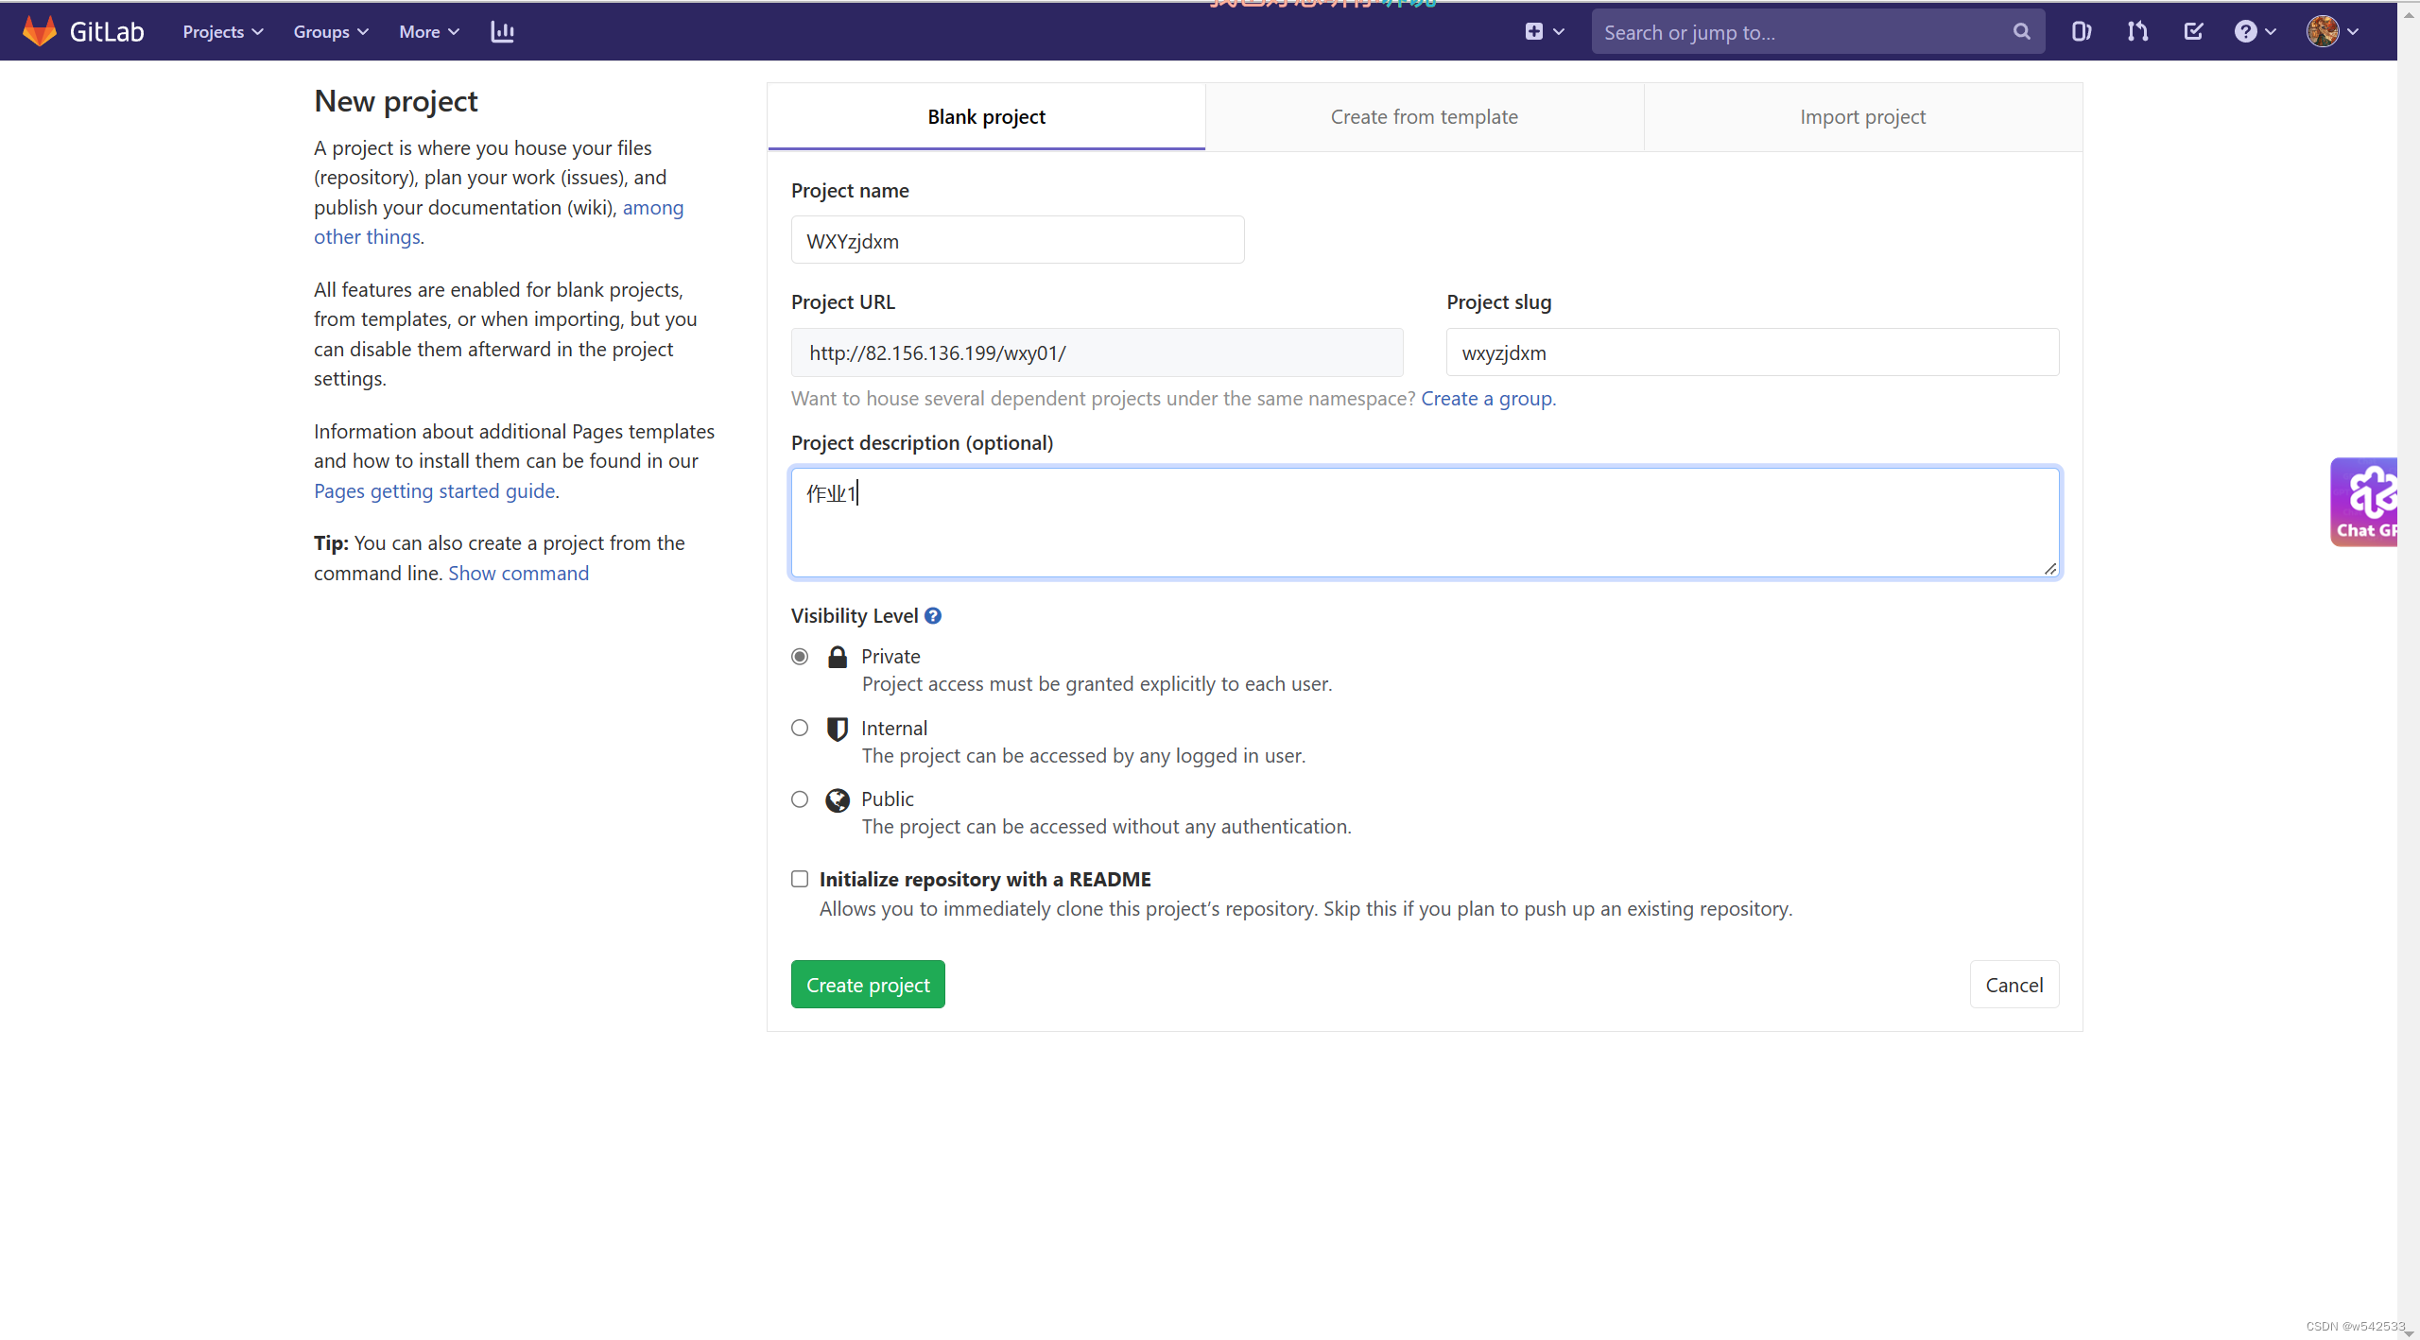This screenshot has width=2420, height=1340.
Task: Enable Initialize repository with a README
Action: coord(799,878)
